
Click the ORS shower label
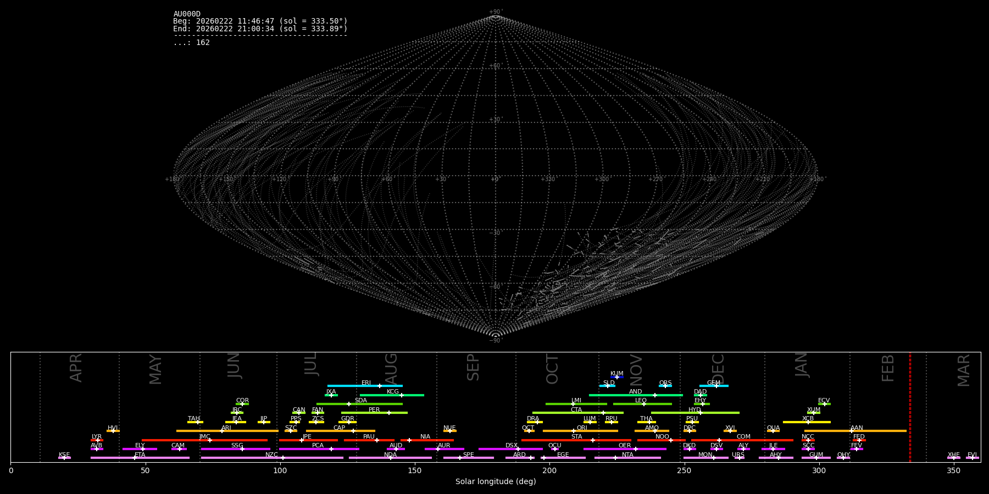pyautogui.click(x=665, y=383)
